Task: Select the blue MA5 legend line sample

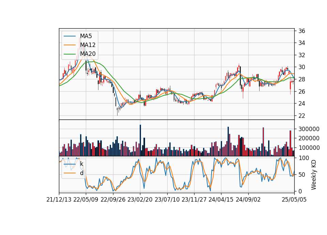Action: click(69, 36)
